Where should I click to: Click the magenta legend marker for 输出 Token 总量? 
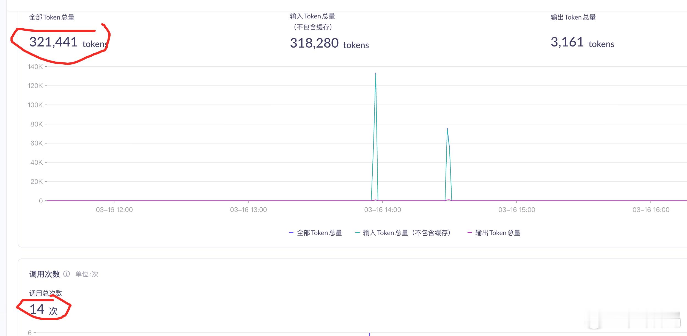[470, 233]
